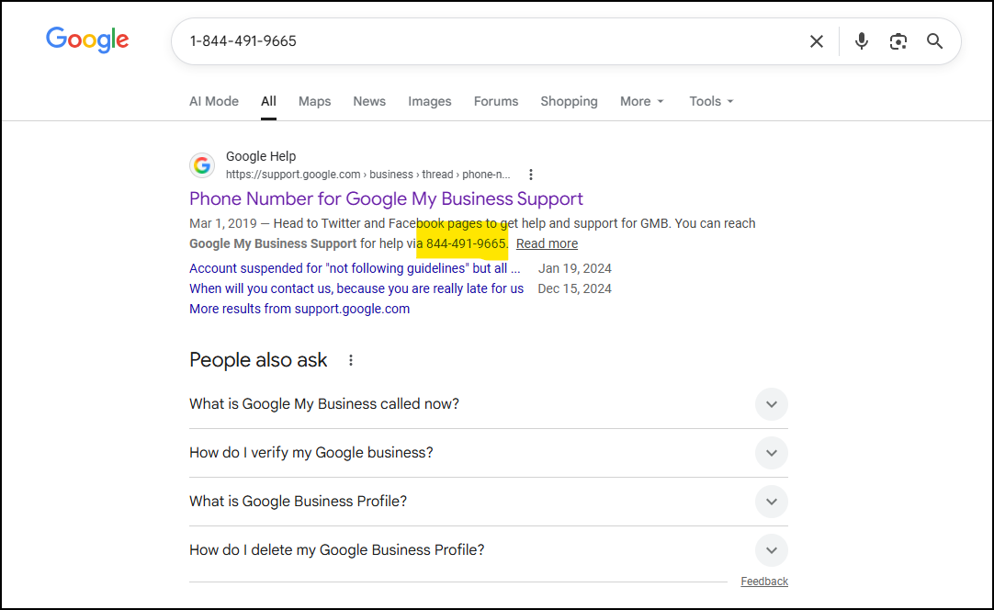The image size is (994, 610).
Task: Open "More results from support.google.com"
Action: 299,309
